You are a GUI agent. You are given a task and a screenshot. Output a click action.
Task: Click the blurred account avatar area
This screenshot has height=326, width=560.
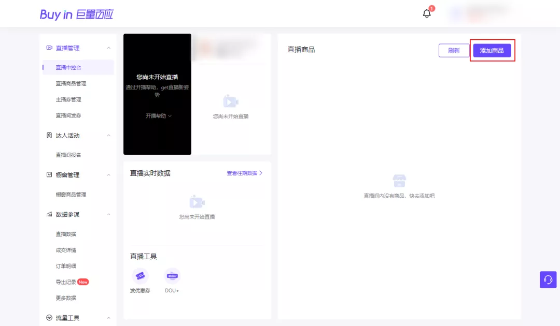pos(481,13)
